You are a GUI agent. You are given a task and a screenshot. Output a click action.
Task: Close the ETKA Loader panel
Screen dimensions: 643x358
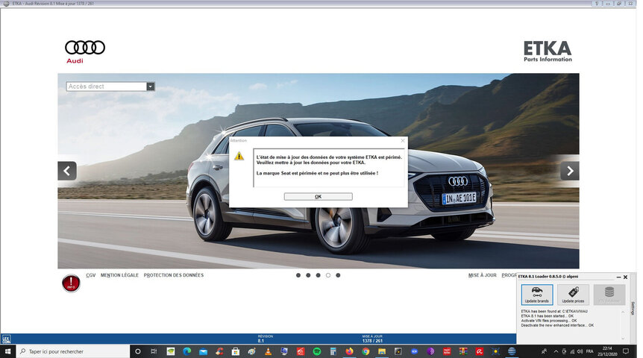tap(625, 277)
